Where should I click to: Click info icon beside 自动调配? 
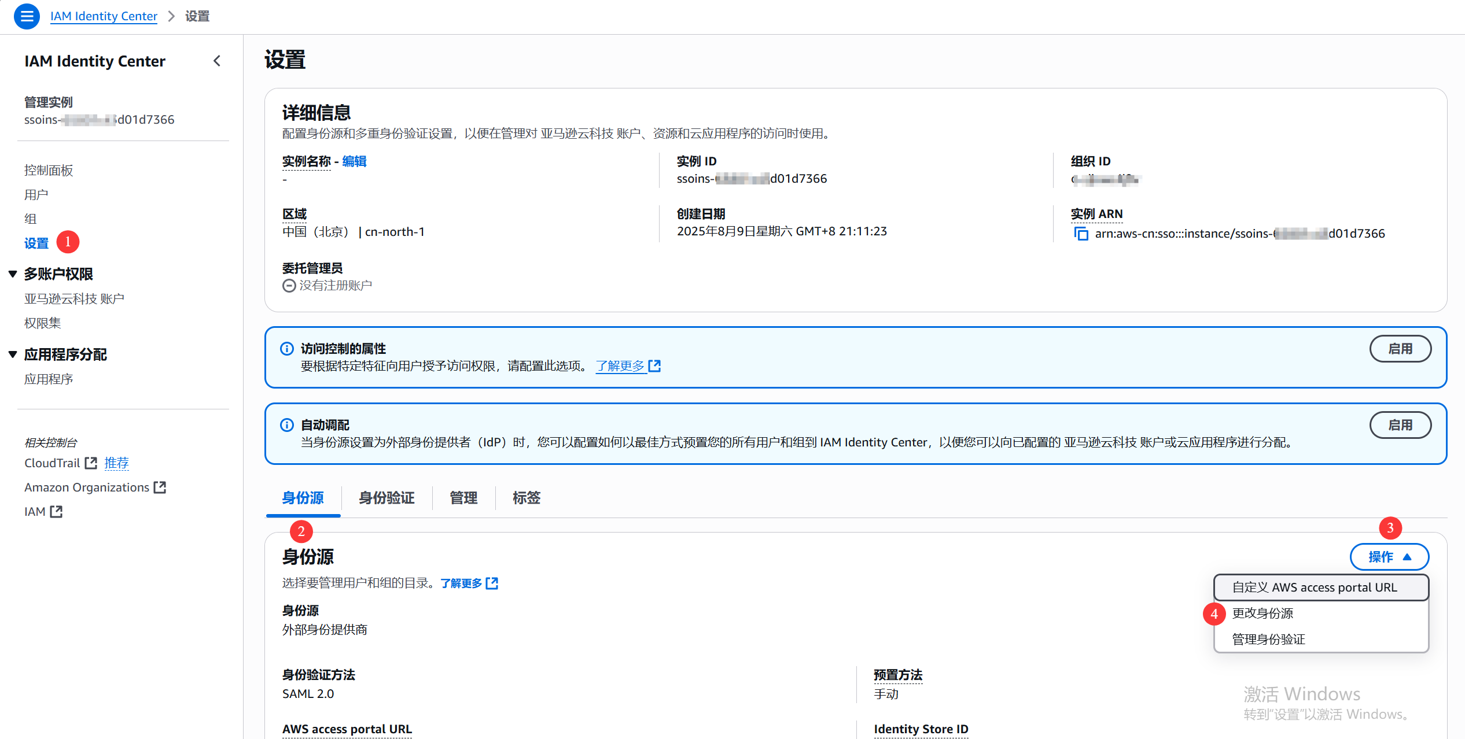tap(287, 425)
